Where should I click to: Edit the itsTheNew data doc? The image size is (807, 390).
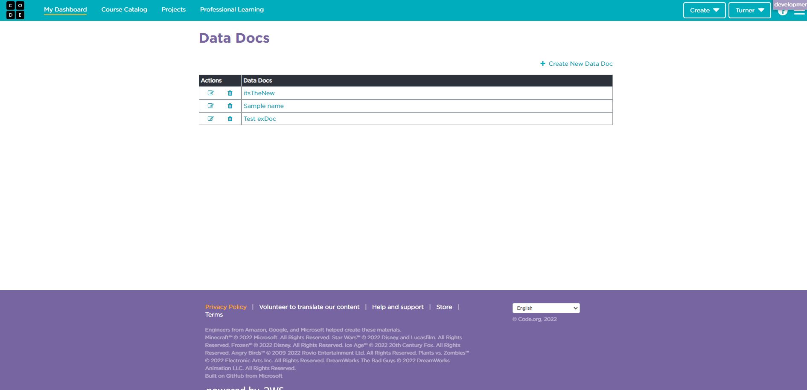[210, 93]
